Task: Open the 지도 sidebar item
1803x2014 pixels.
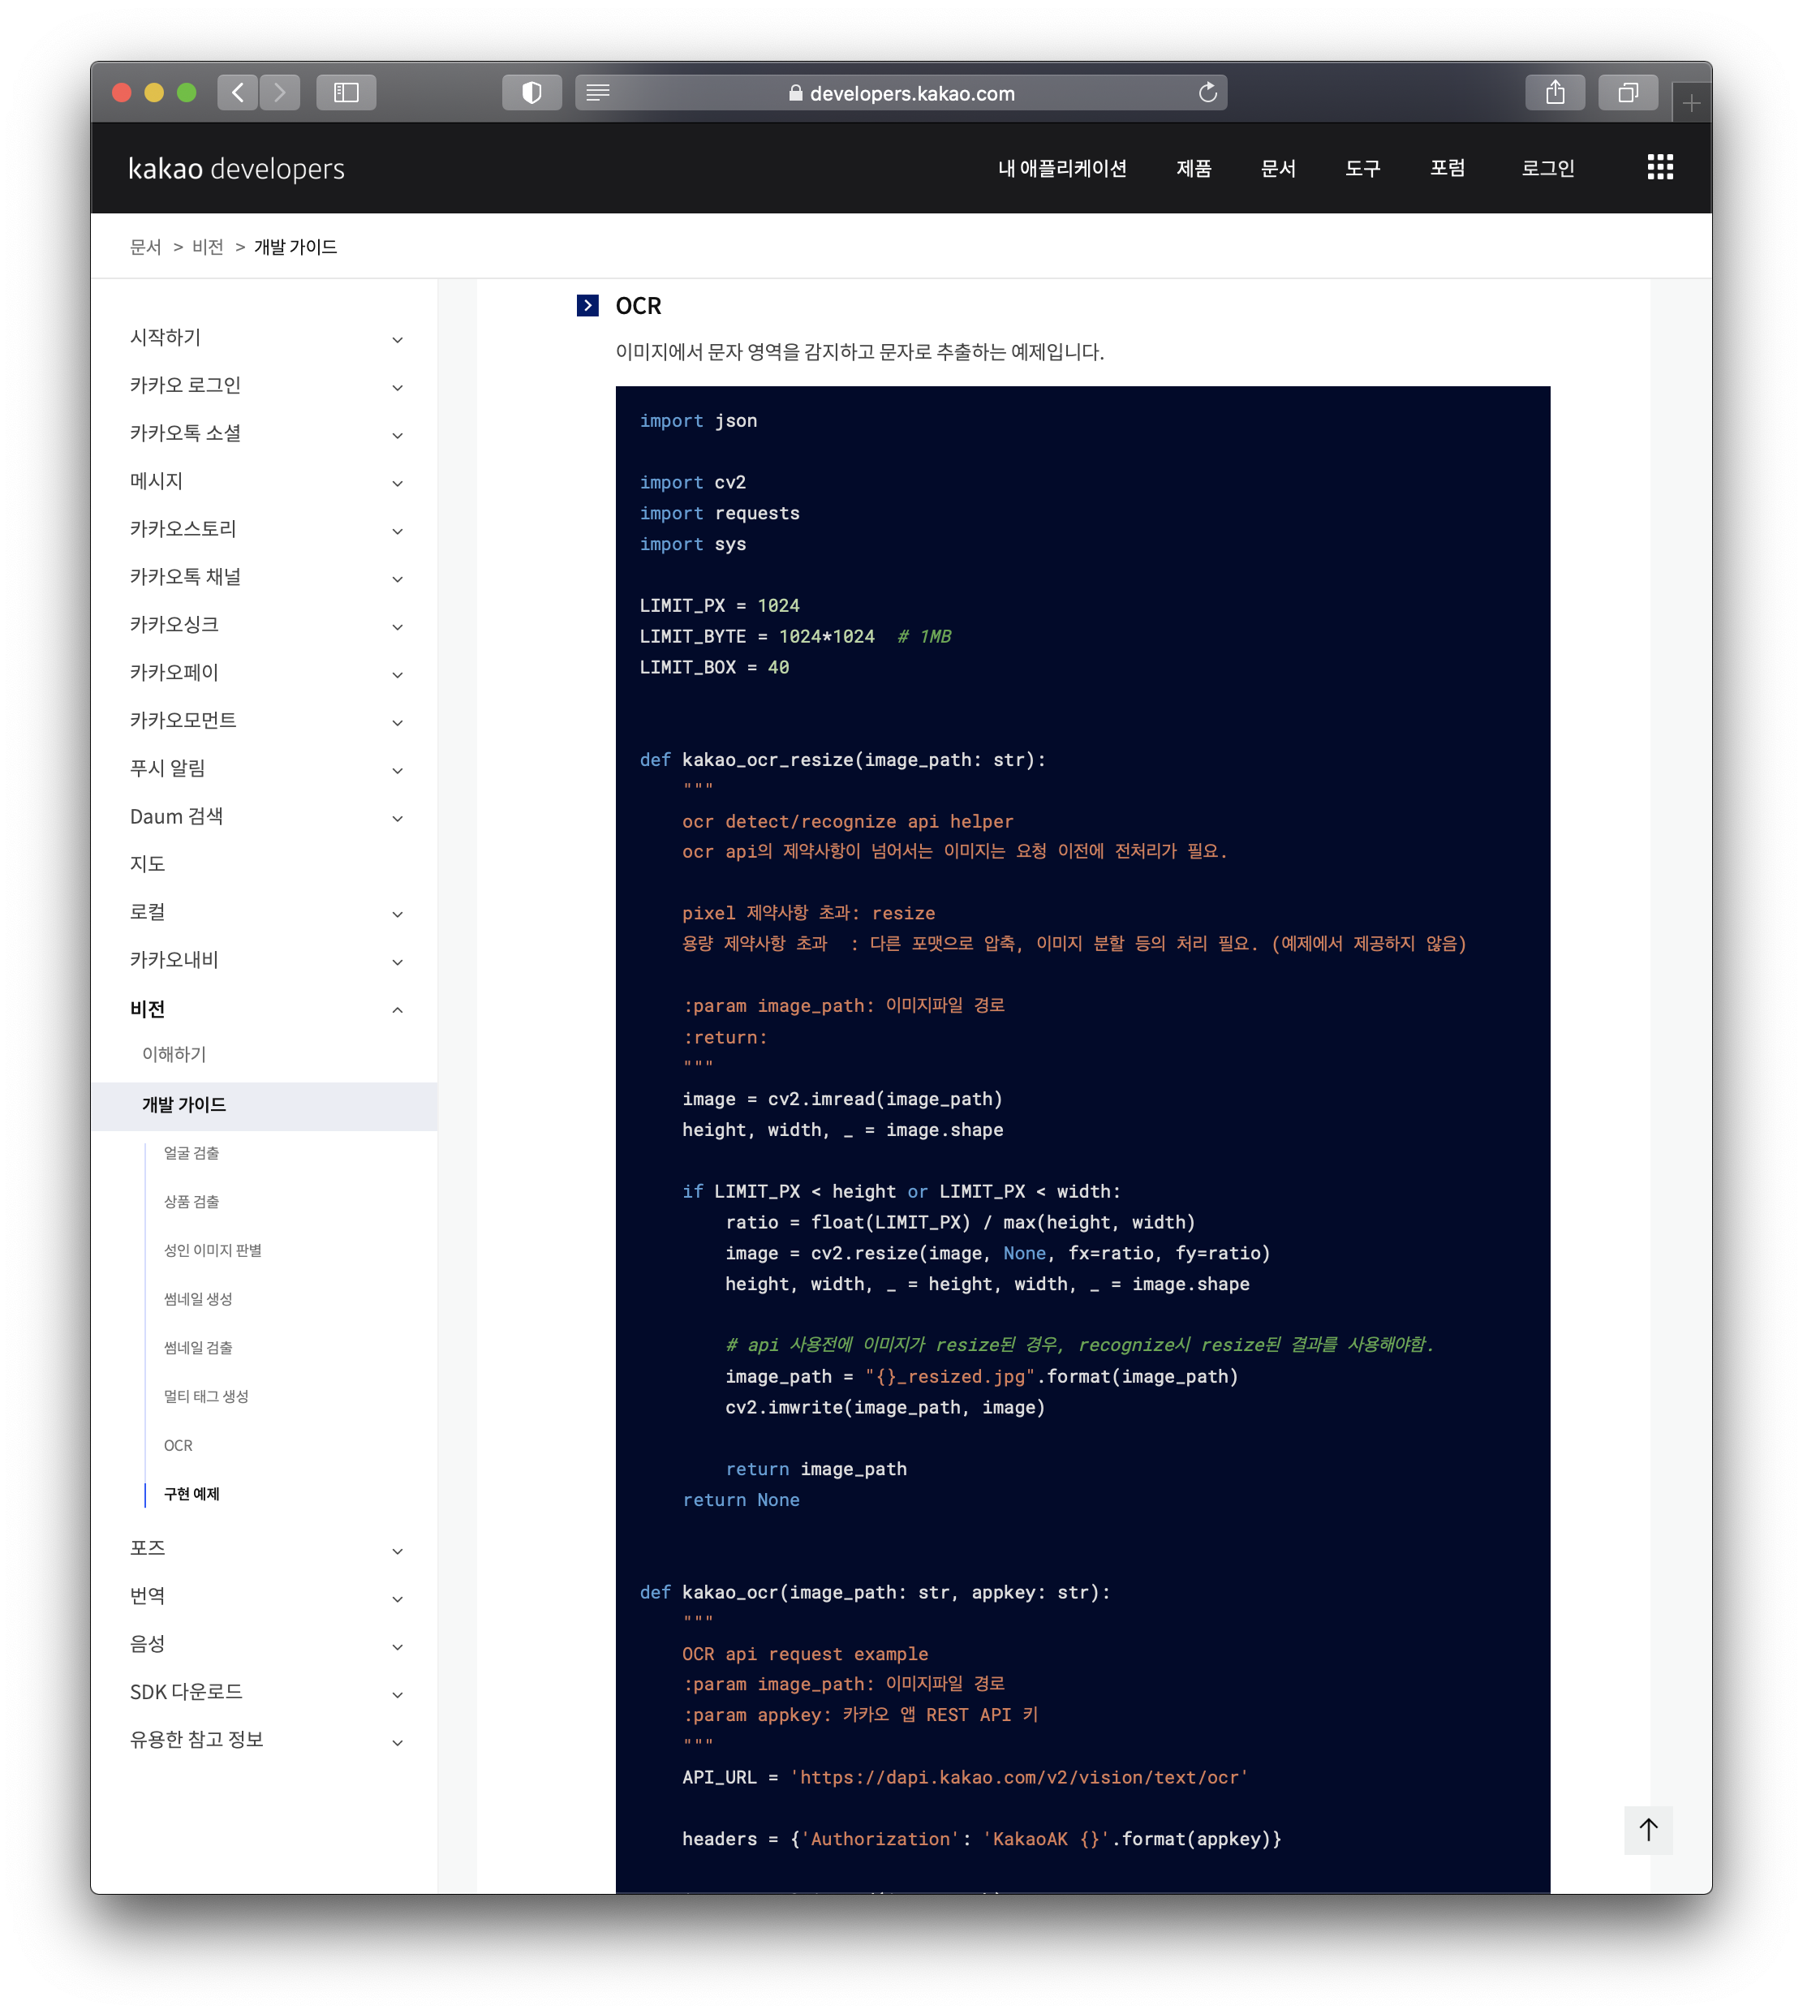Action: click(x=148, y=864)
